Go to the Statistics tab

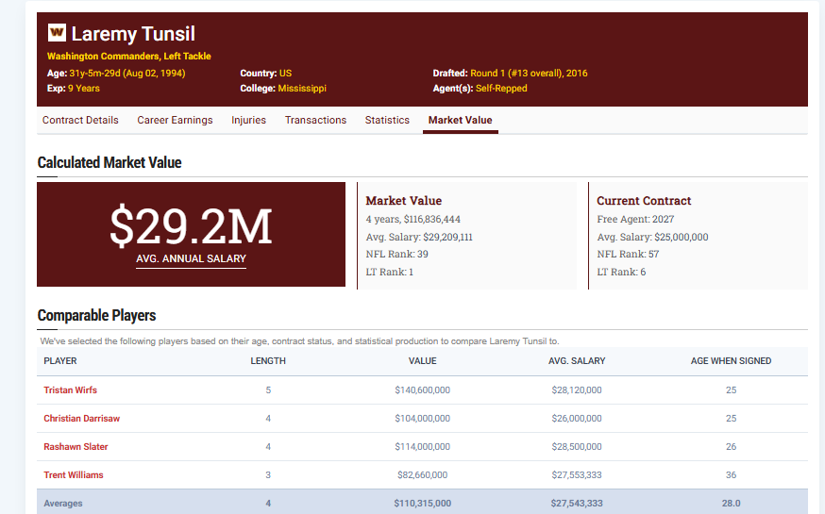click(x=387, y=120)
